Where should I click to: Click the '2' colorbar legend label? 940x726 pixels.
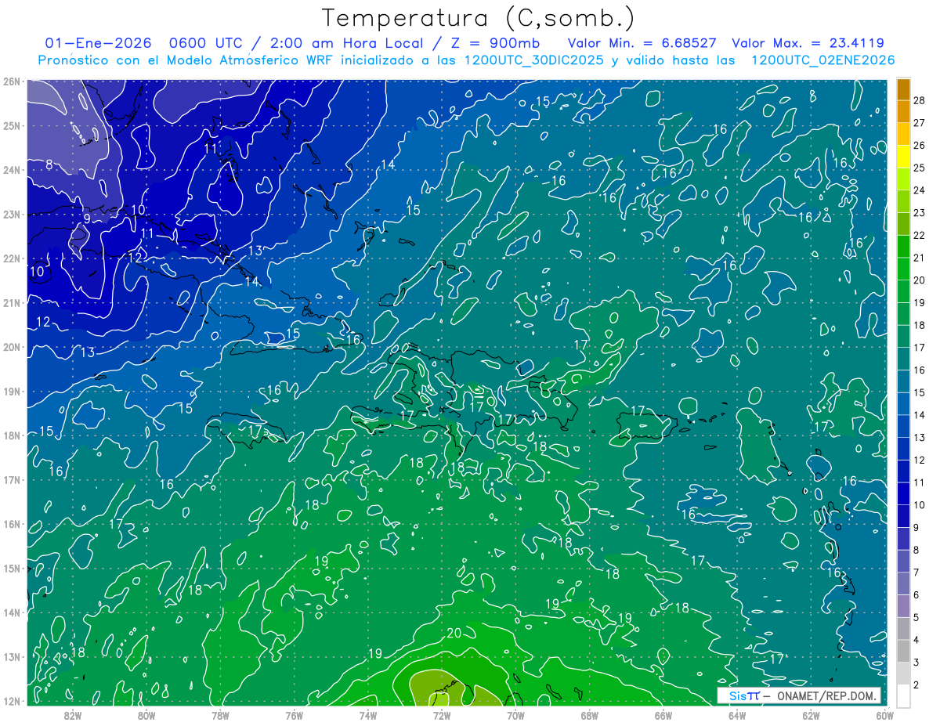916,685
